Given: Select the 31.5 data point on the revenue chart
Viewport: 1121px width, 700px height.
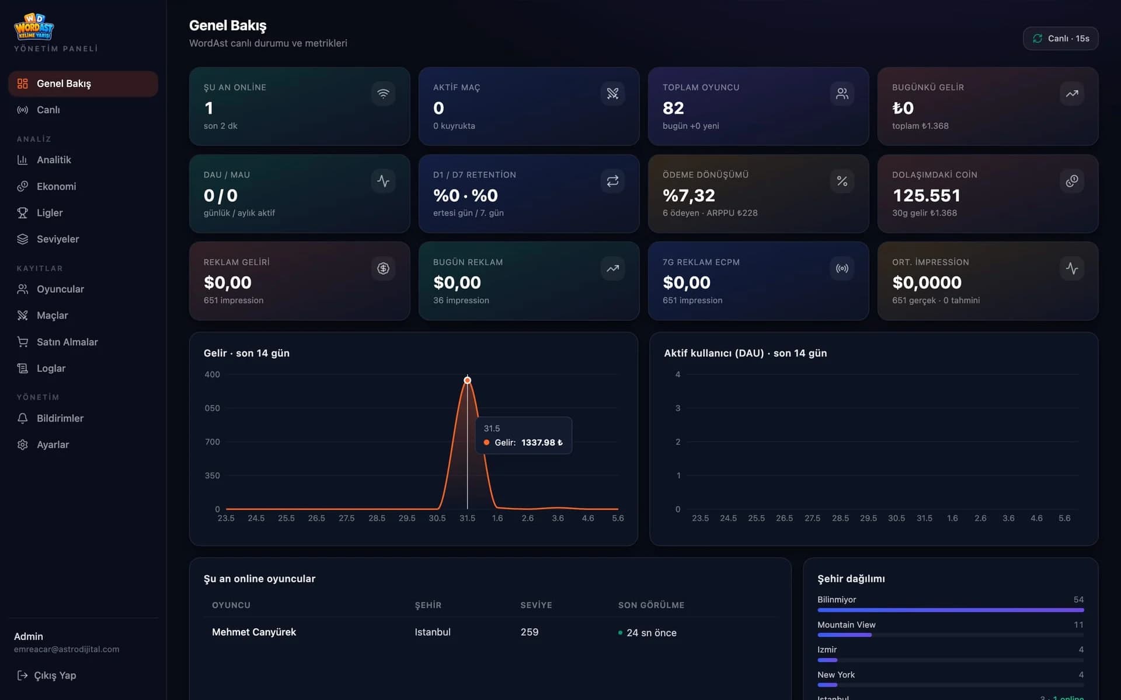Looking at the screenshot, I should [467, 380].
